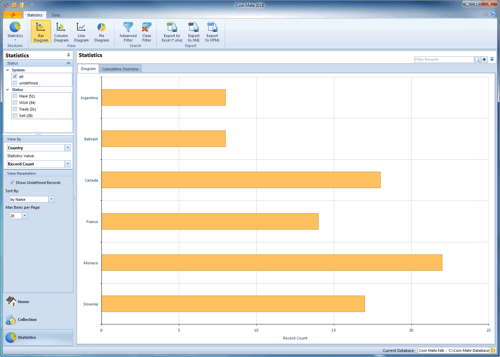Click the Monaco bar in chart
Image resolution: width=500 pixels, height=357 pixels.
coord(271,263)
